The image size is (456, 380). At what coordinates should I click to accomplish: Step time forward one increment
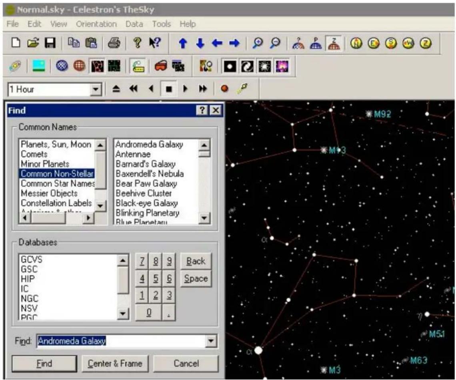coord(186,89)
